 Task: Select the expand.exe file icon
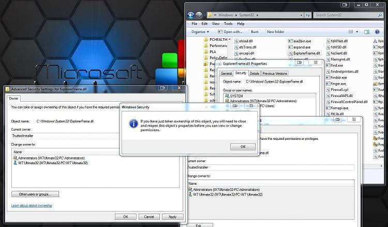click(x=291, y=47)
